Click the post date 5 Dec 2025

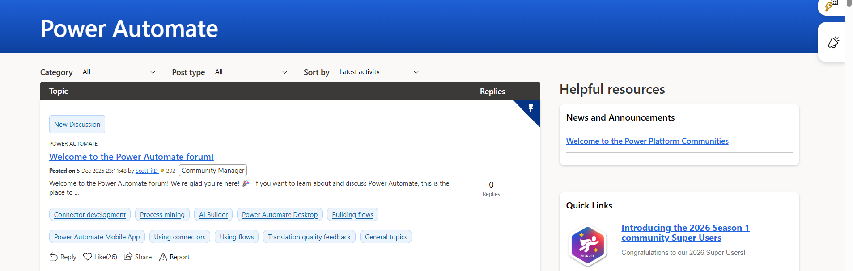(x=90, y=171)
